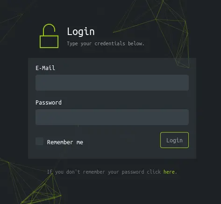The image size is (221, 204).
Task: Tick the Remember me checkbox
Action: [39, 141]
